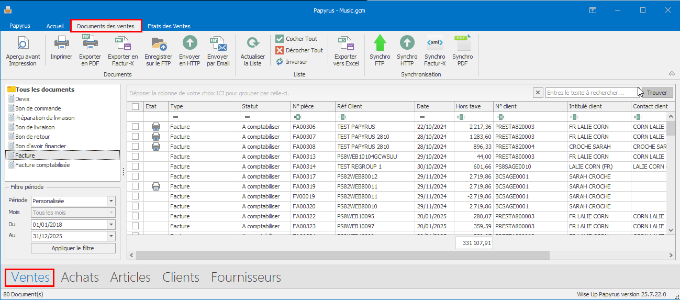680x300 pixels.
Task: Toggle the select-all checkbox in grid header
Action: pos(136,107)
